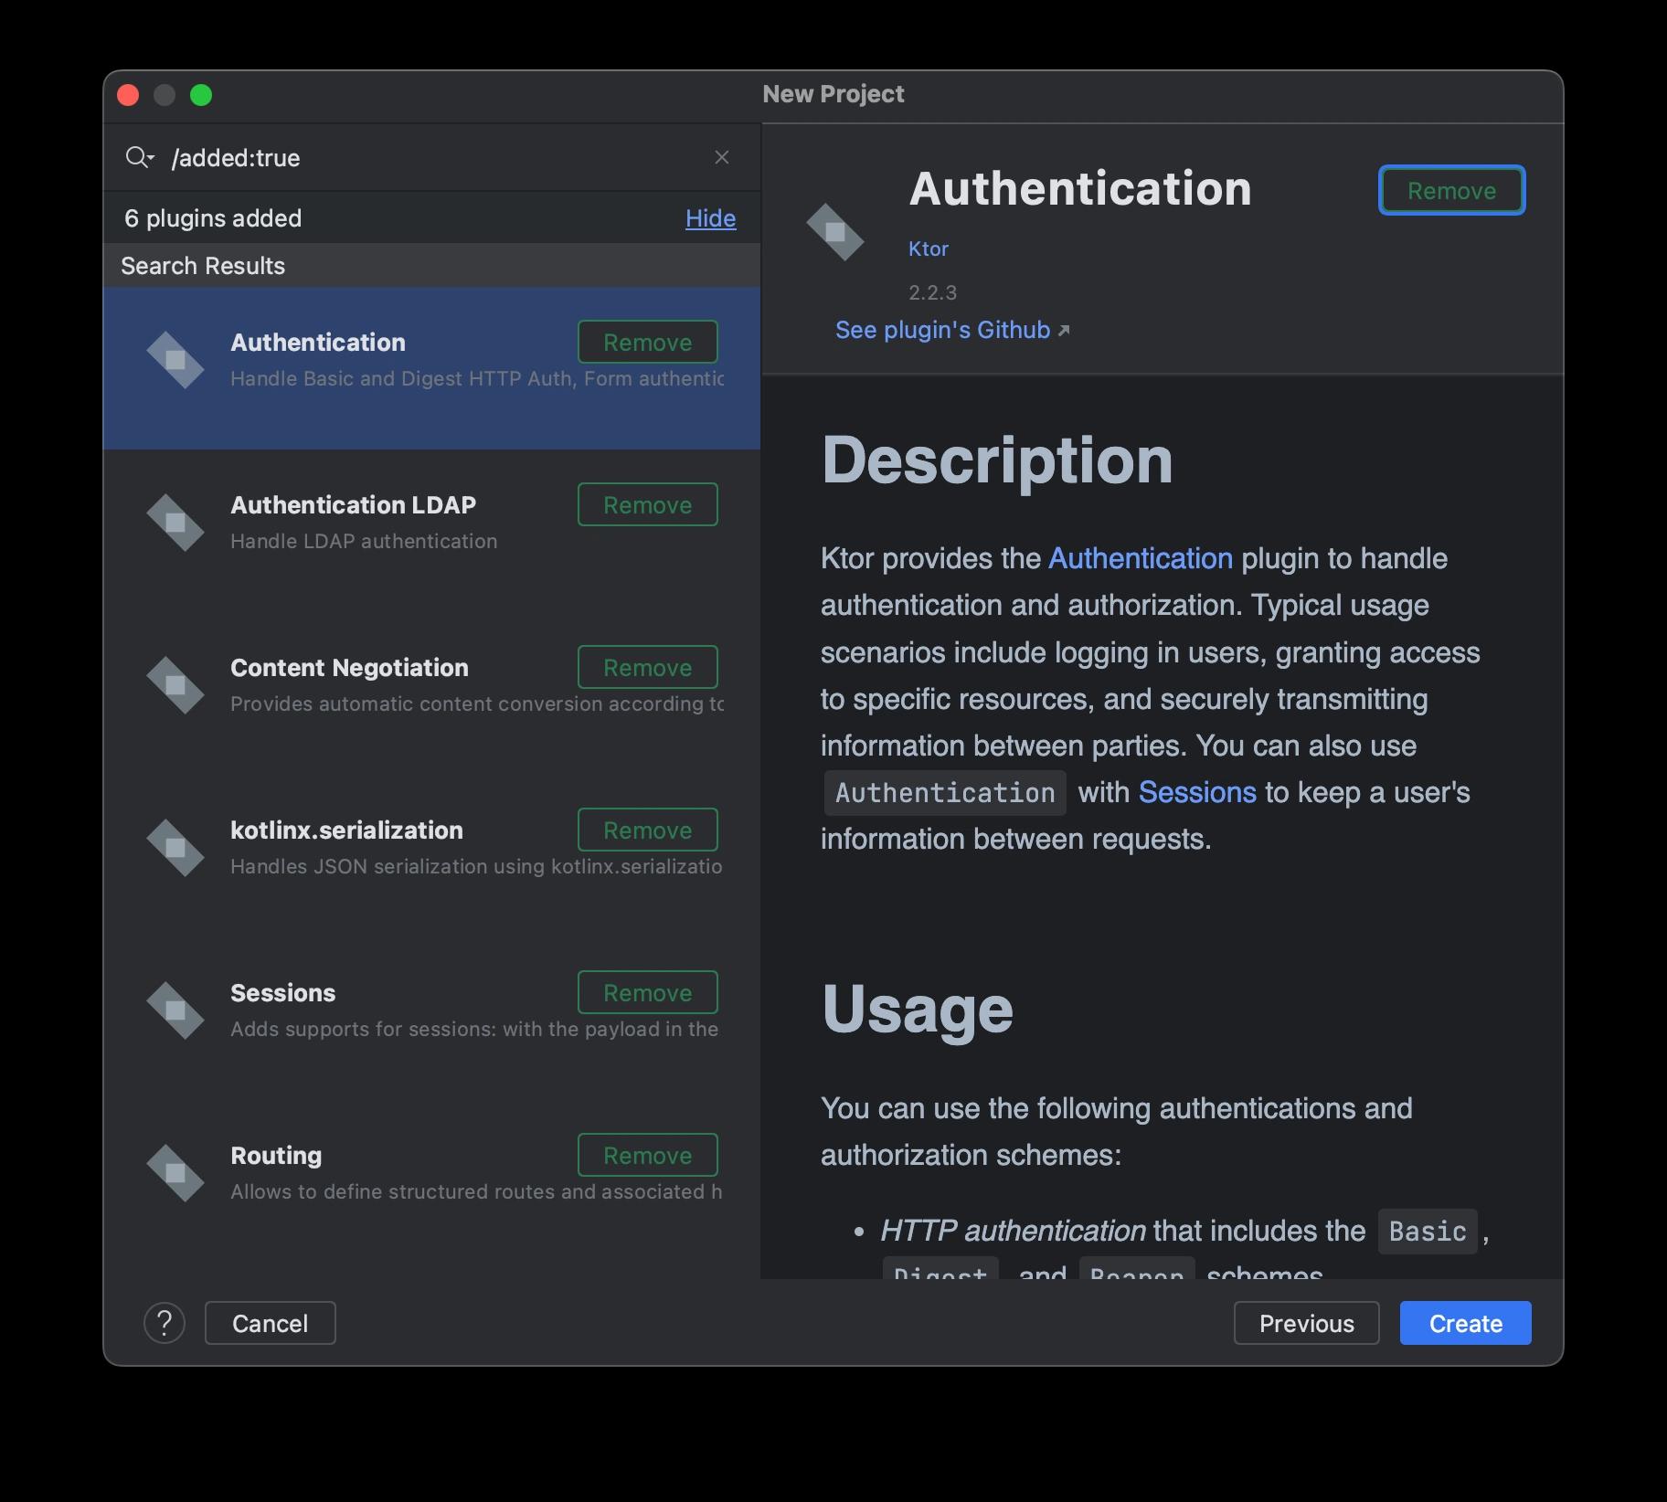
Task: Hide the added plugins list
Action: click(710, 218)
